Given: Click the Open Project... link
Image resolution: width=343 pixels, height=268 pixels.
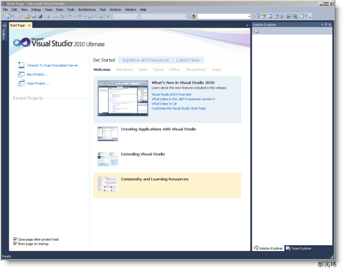Looking at the screenshot, I should point(38,83).
